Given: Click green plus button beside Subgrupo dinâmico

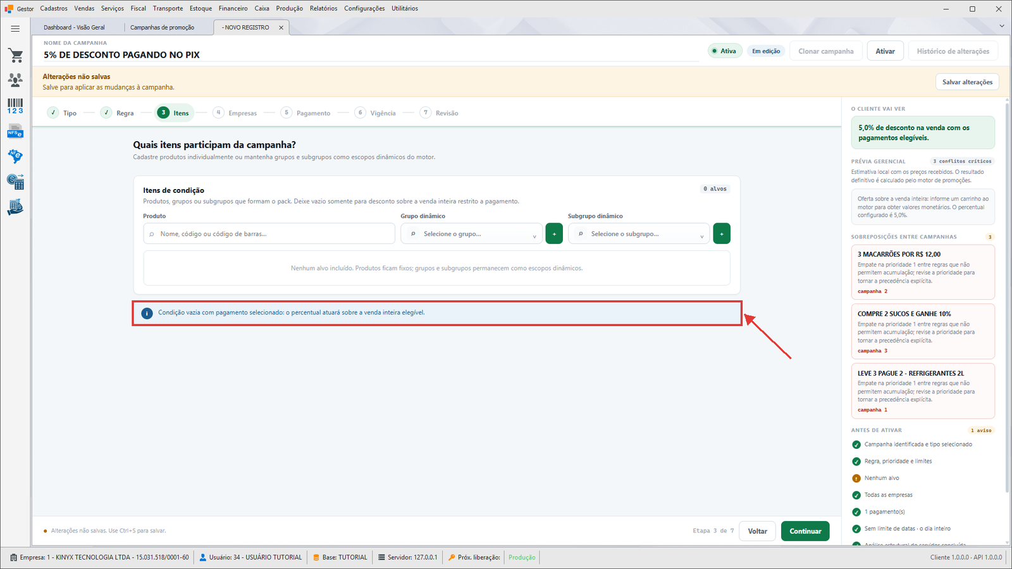Looking at the screenshot, I should 722,233.
